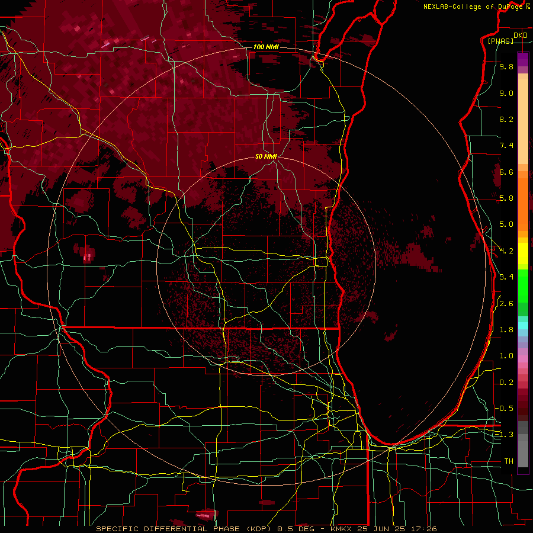533x533 pixels.
Task: Click the 2.6 scale value
Action: 506,304
